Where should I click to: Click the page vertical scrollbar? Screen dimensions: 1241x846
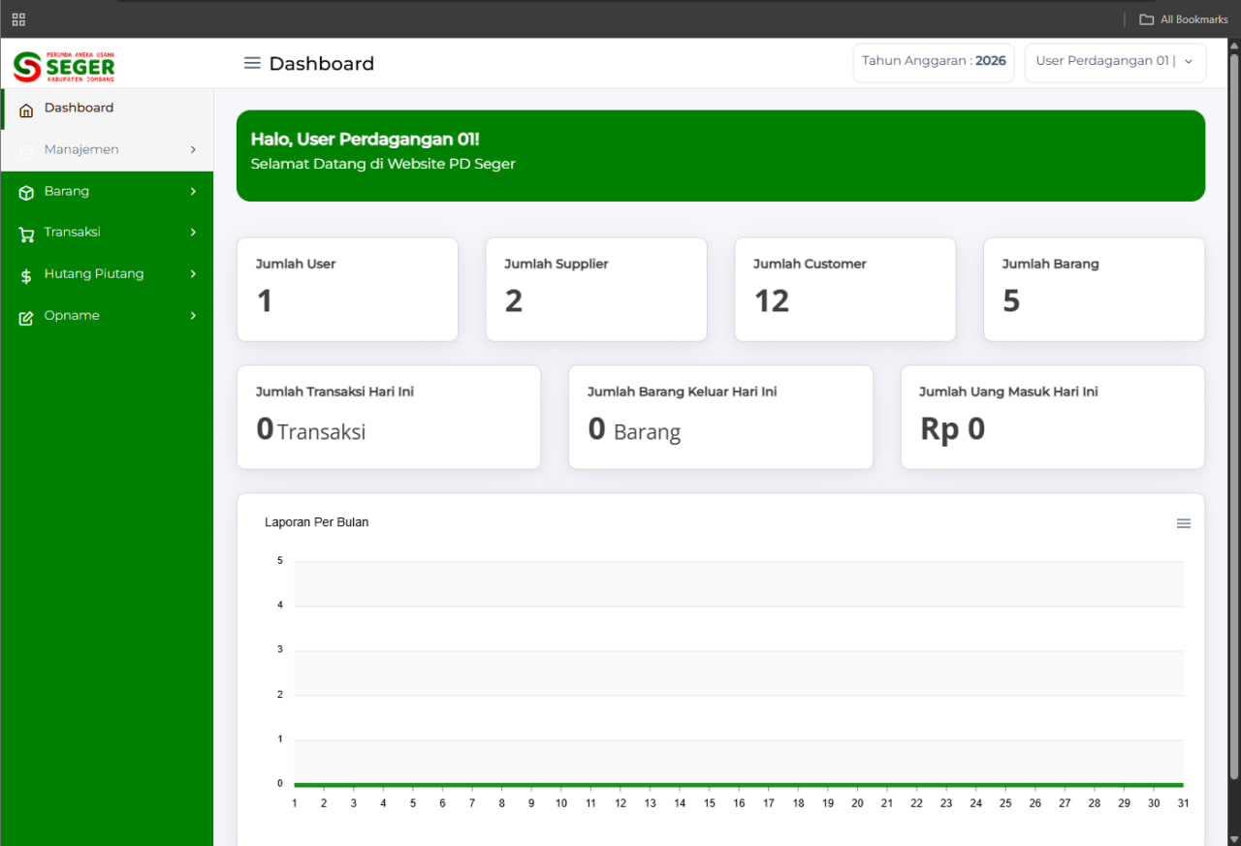(1233, 417)
